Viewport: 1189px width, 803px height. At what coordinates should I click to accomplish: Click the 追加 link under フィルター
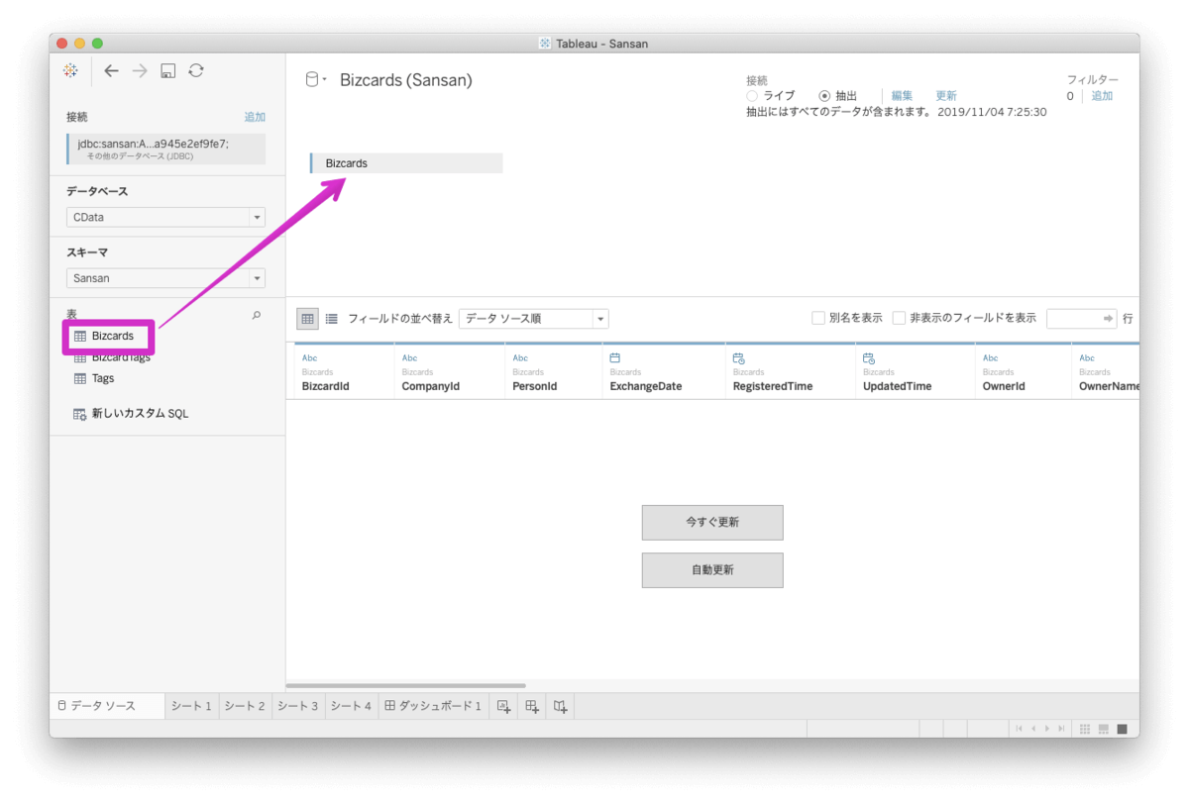pyautogui.click(x=1102, y=96)
